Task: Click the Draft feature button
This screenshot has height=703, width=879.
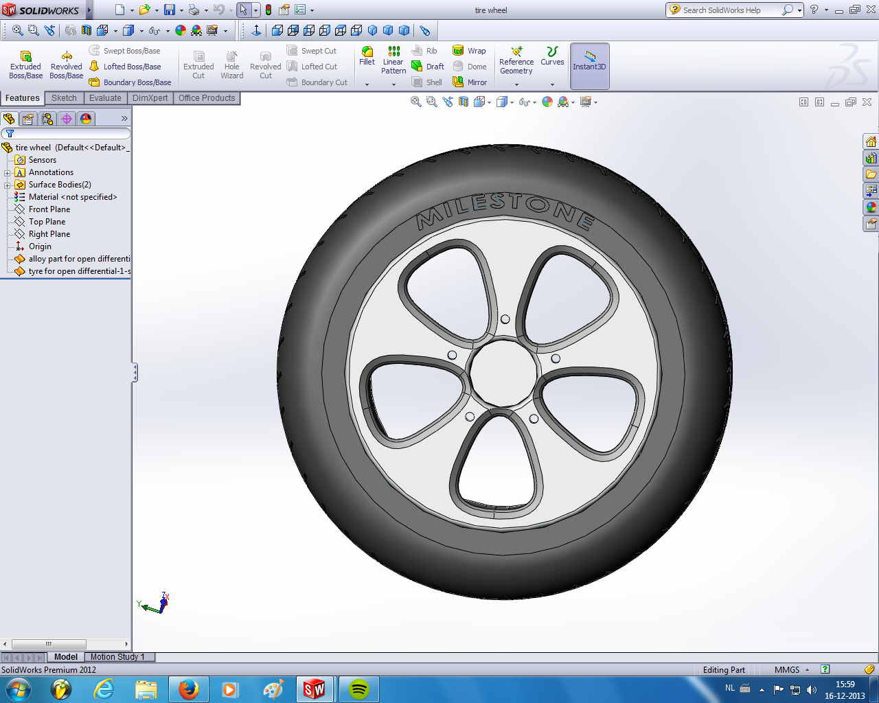Action: (428, 67)
